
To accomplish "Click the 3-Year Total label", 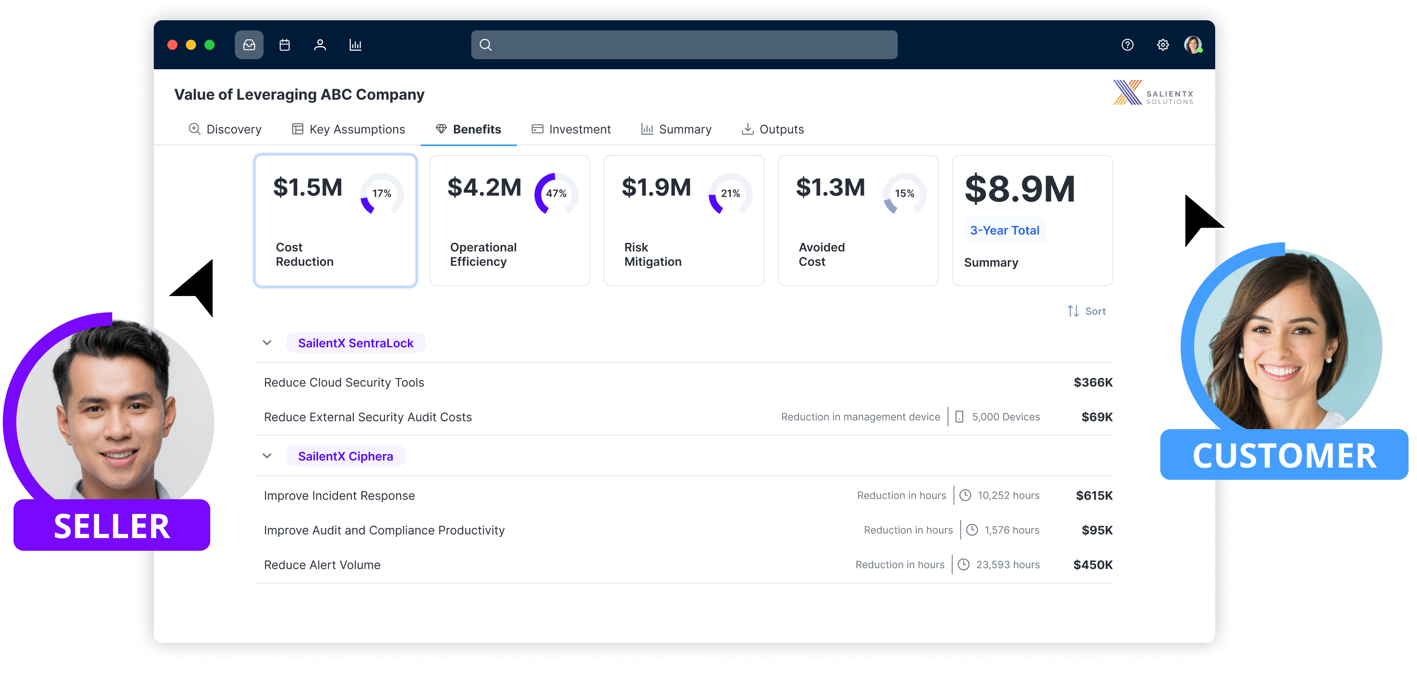I will (x=1004, y=231).
